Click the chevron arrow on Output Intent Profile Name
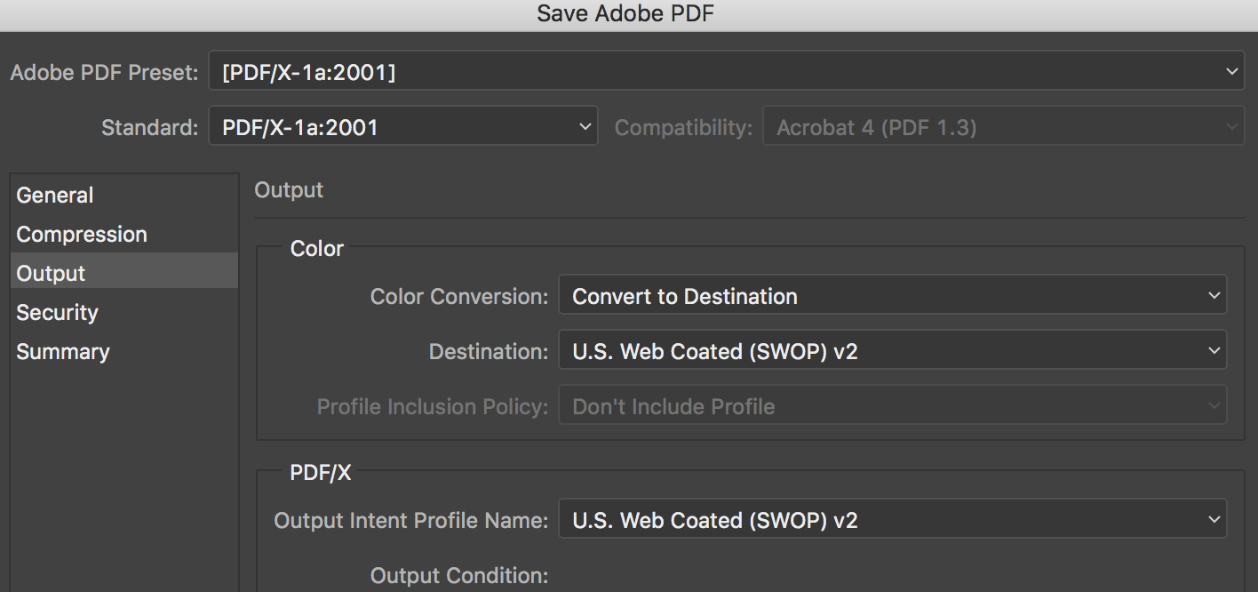Image resolution: width=1258 pixels, height=592 pixels. point(1214,519)
